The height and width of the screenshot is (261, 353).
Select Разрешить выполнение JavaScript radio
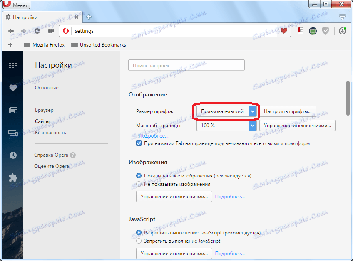tap(139, 233)
